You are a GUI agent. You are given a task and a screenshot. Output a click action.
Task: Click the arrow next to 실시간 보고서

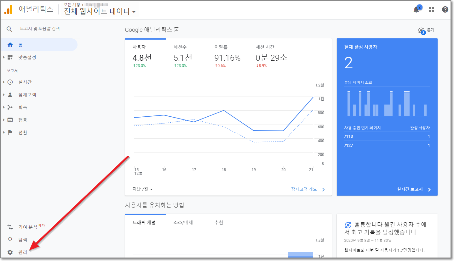429,190
